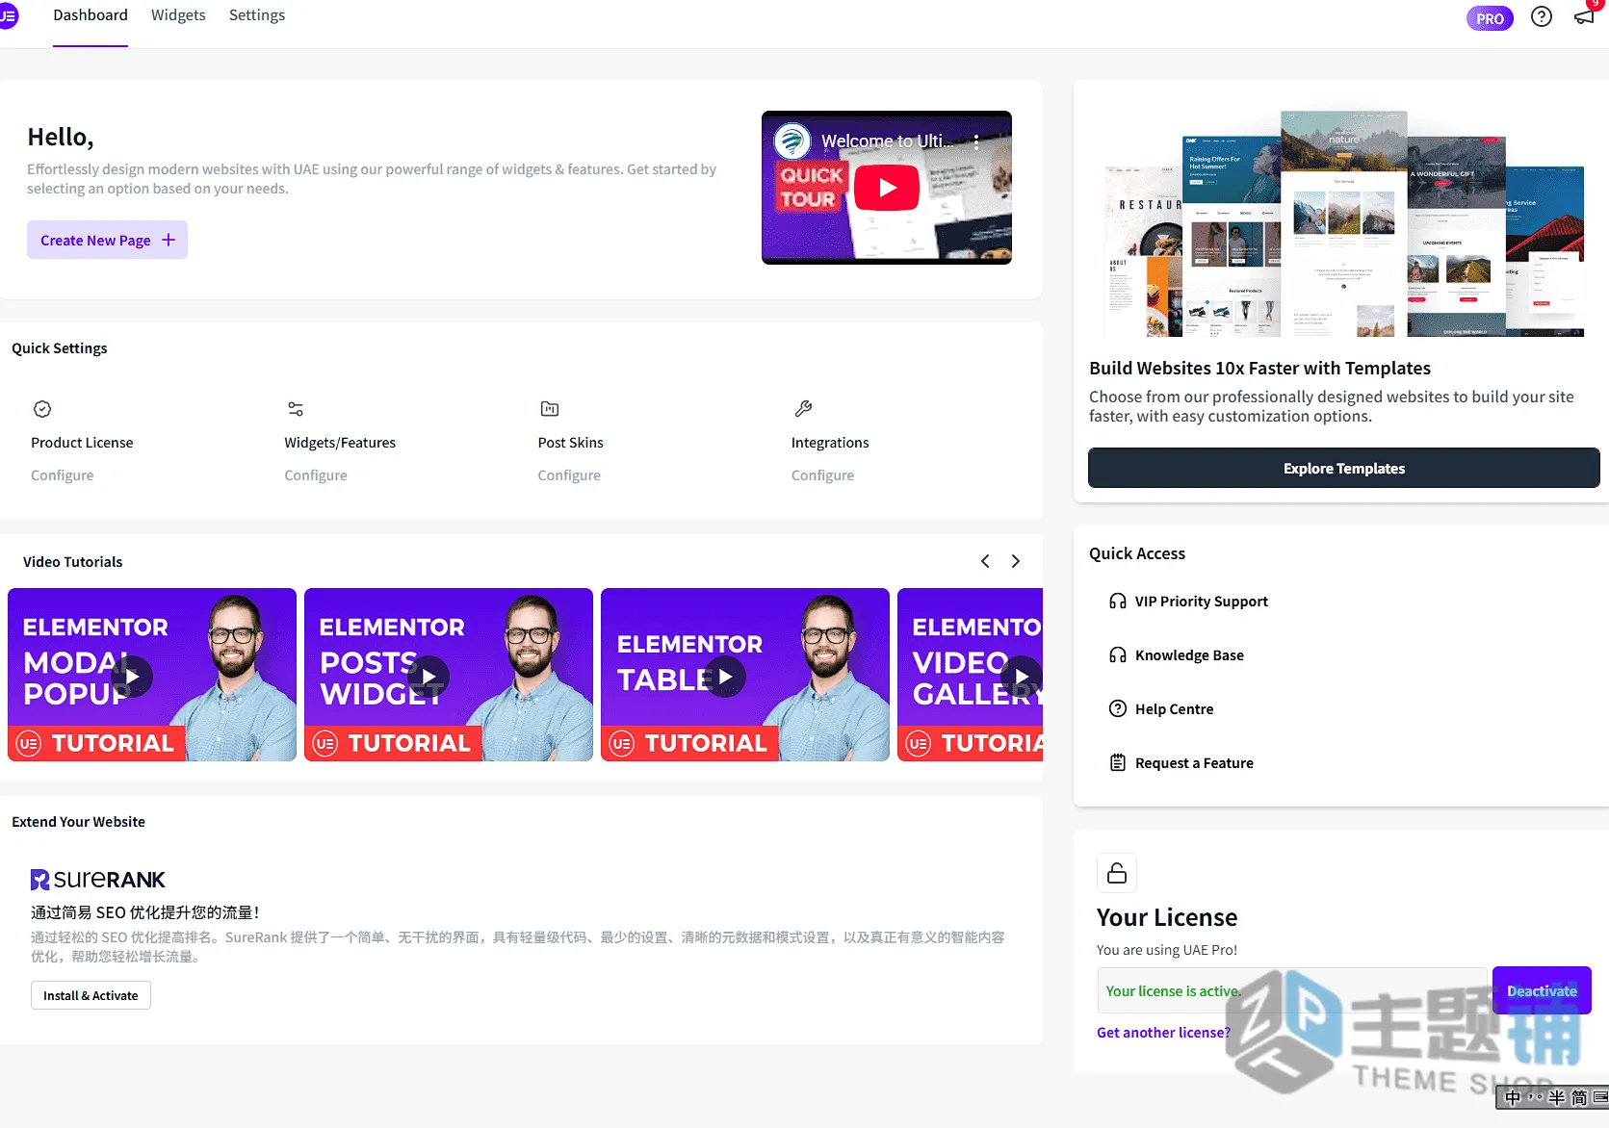Viewport: 1609px width, 1128px height.
Task: Open the announcements megaphone icon
Action: click(1584, 17)
